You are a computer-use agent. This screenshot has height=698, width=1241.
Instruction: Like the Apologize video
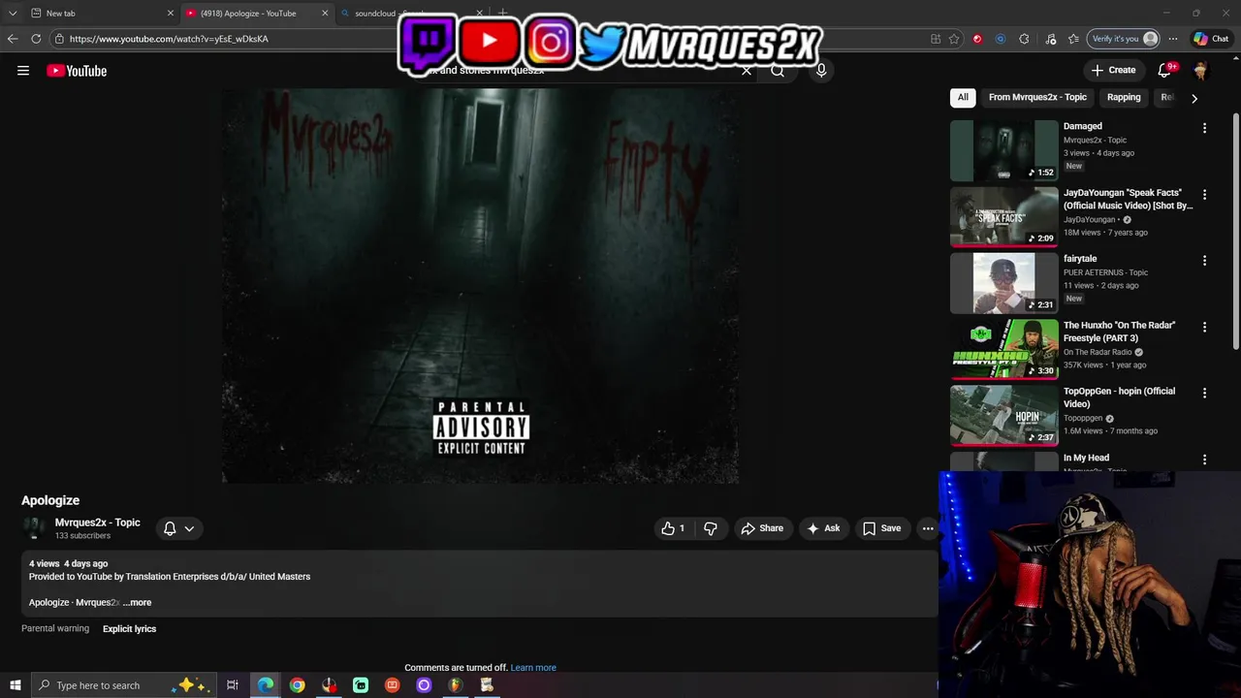pyautogui.click(x=674, y=528)
